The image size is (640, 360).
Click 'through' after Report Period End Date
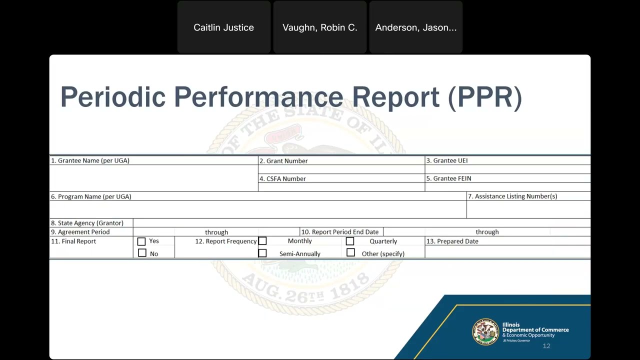(x=487, y=232)
